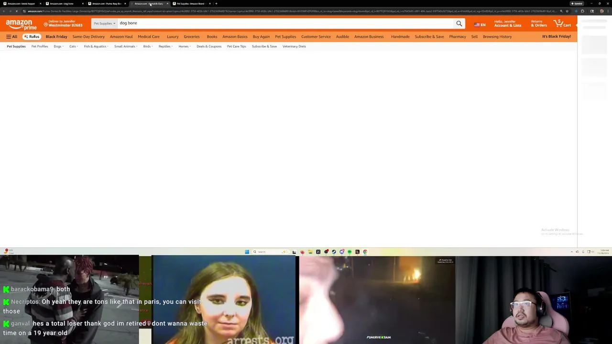Click the browser back arrow
The height and width of the screenshot is (344, 612).
pyautogui.click(x=4, y=11)
